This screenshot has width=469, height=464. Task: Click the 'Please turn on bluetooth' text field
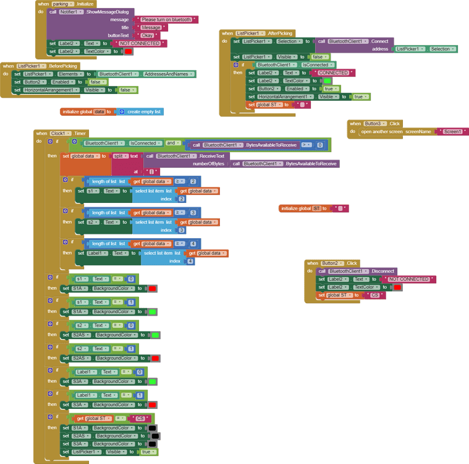[x=166, y=19]
